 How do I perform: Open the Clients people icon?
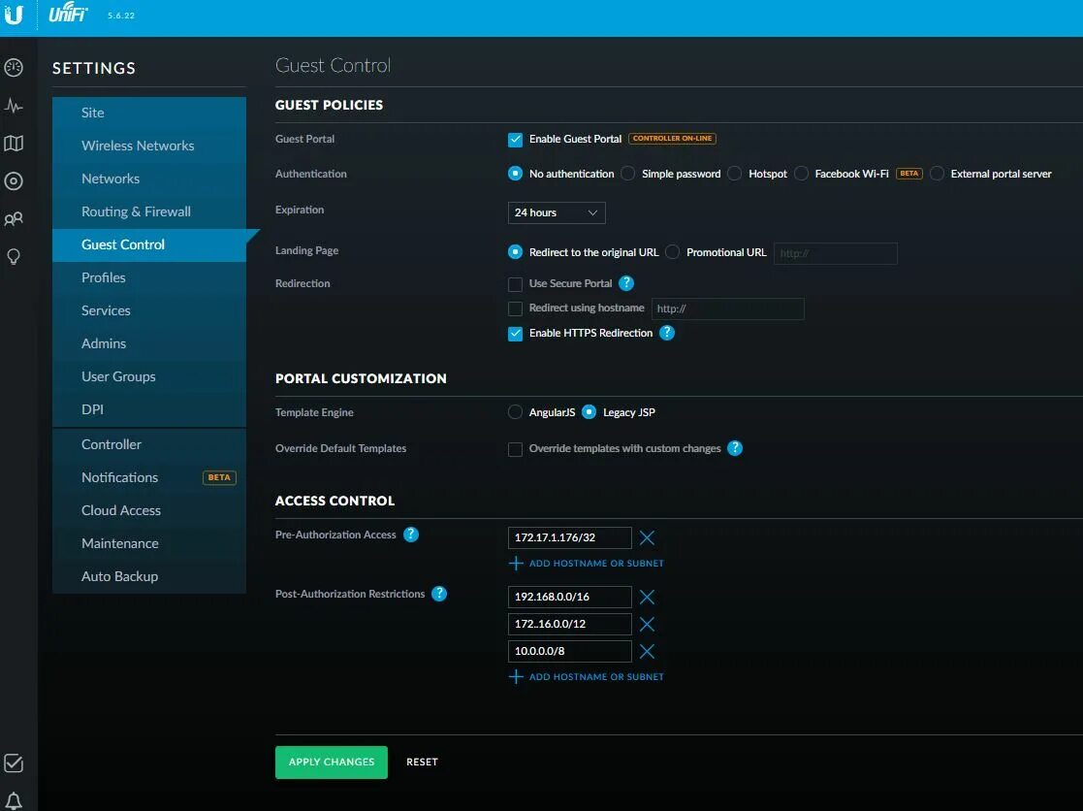coord(14,219)
